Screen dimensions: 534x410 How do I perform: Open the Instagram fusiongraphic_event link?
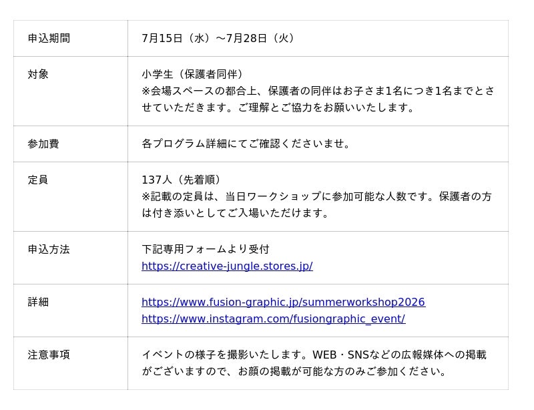(274, 319)
